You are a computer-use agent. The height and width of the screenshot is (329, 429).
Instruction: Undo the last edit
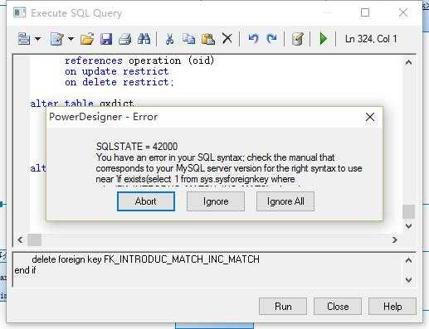point(253,39)
